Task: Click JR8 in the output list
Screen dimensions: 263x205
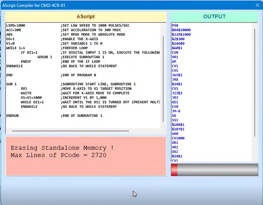Action: pyautogui.click(x=175, y=80)
